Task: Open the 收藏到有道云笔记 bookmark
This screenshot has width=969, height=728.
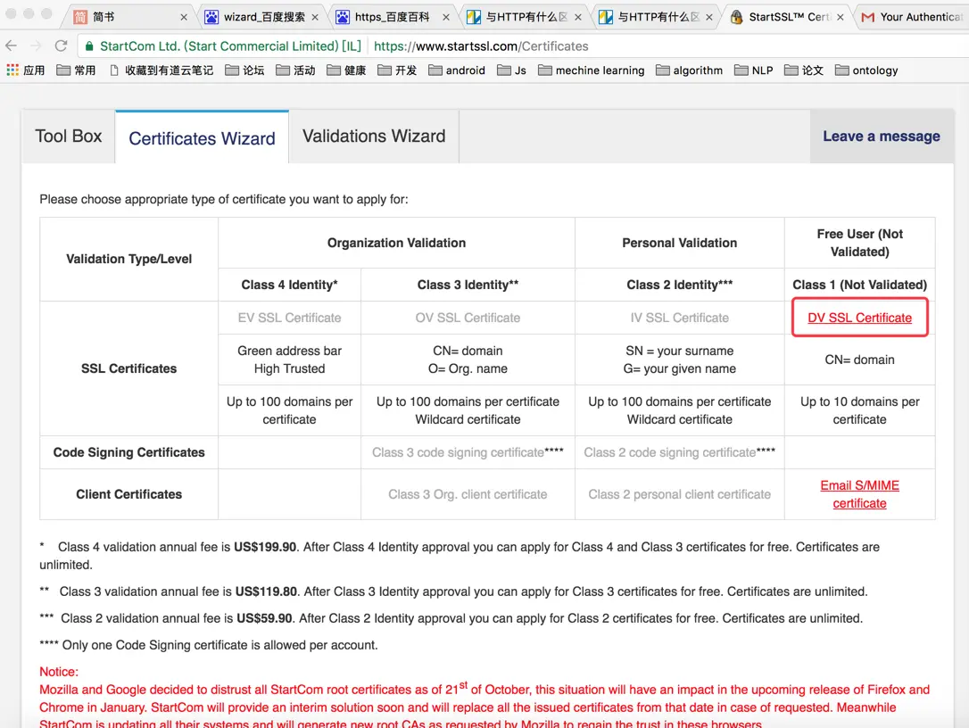Action: pyautogui.click(x=161, y=70)
